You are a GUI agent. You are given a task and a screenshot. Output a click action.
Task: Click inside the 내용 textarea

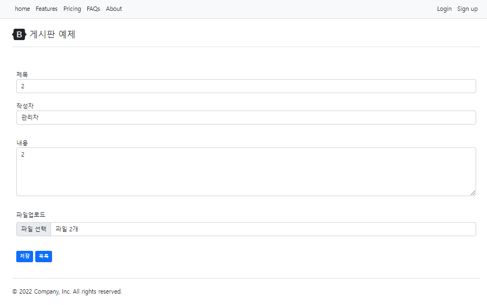pos(246,172)
